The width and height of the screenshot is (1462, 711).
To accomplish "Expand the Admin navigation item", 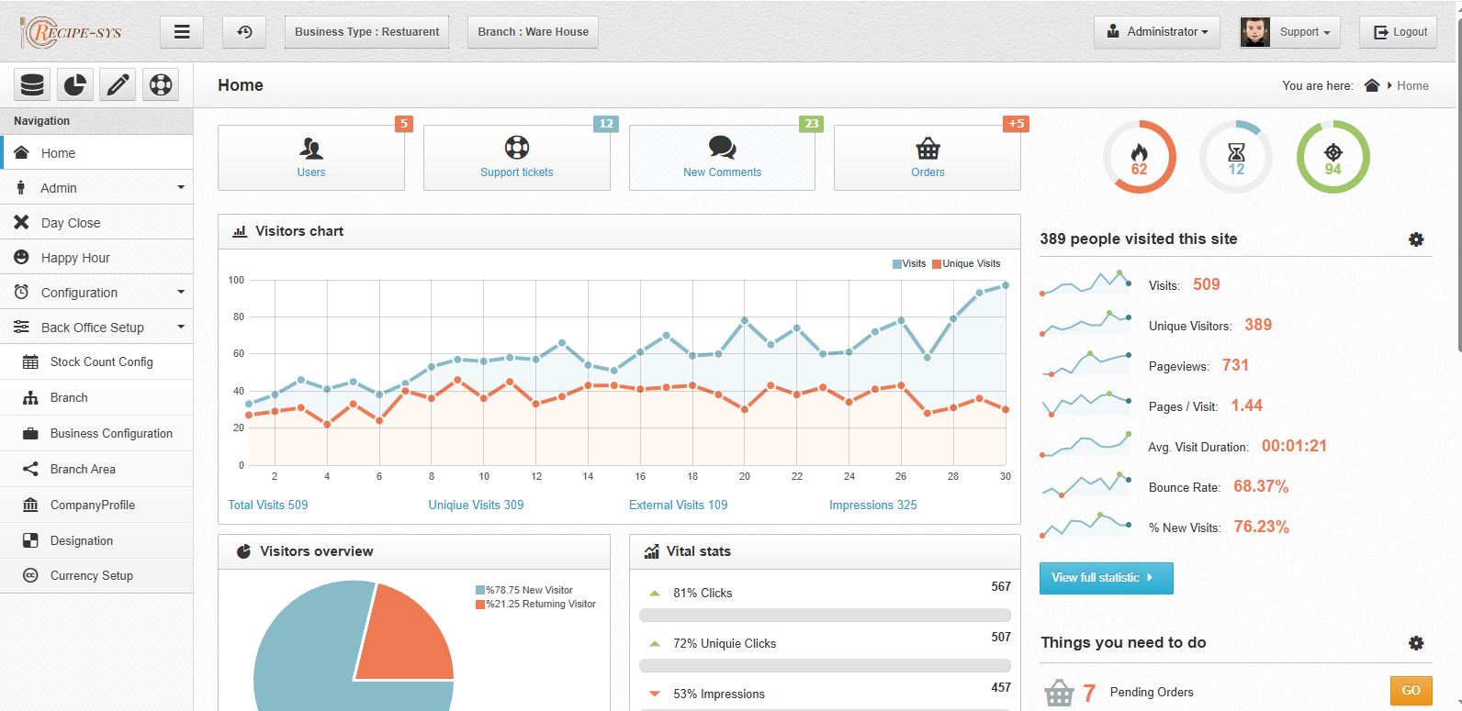I will (96, 188).
